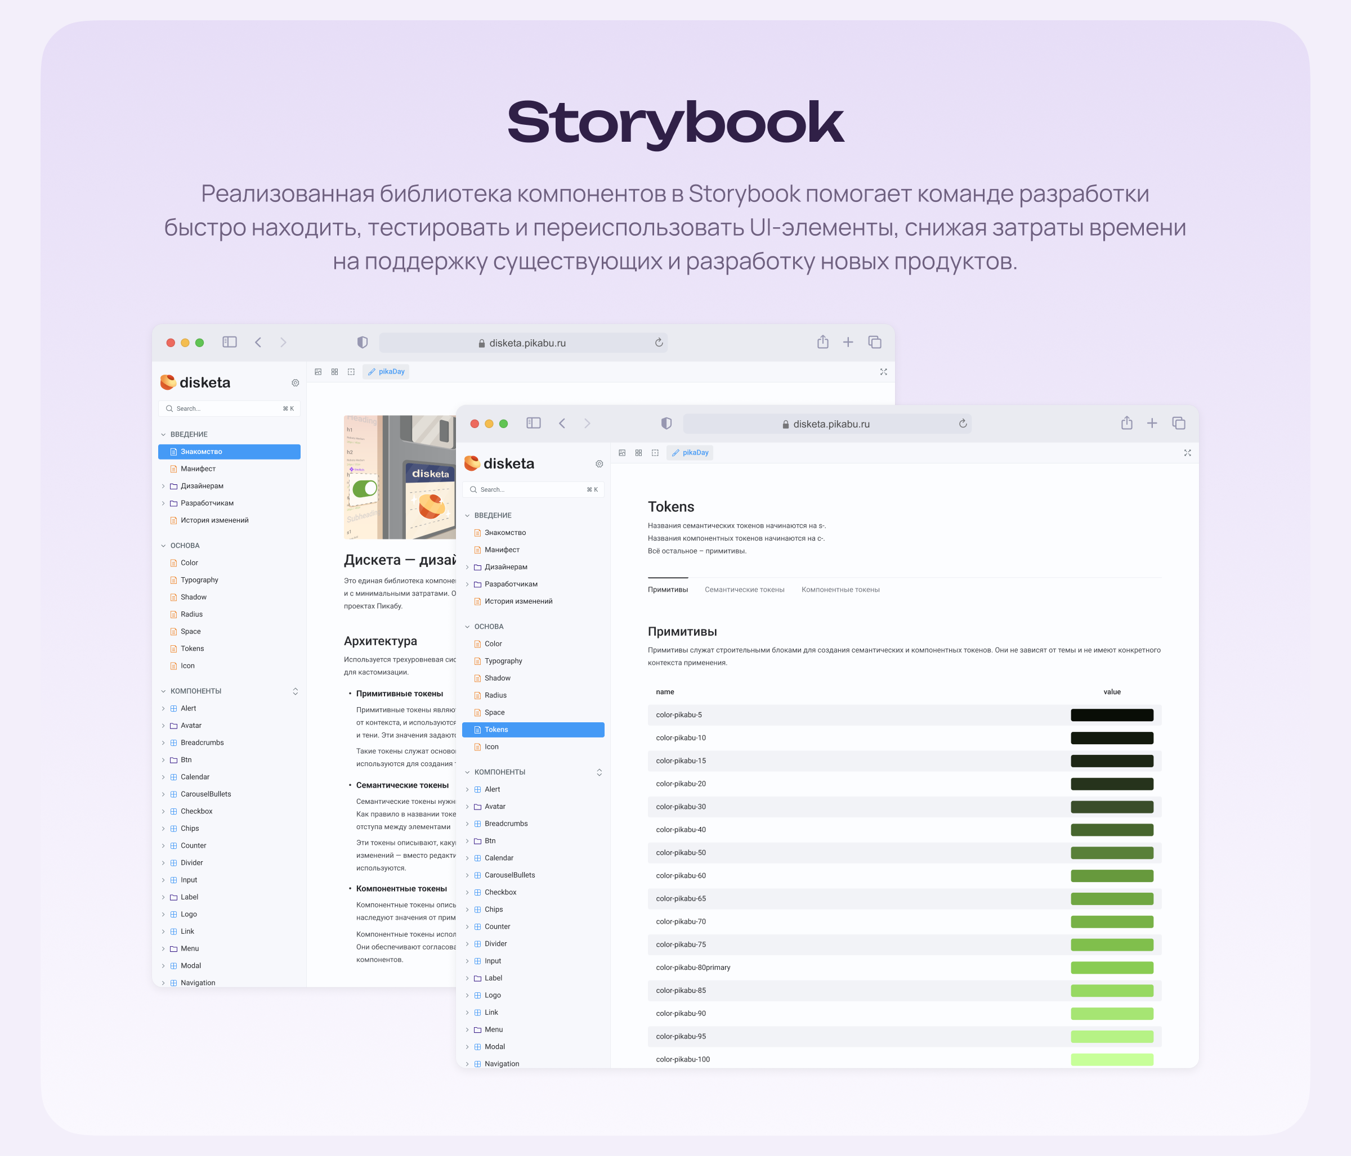Expand all КОМПОНЕНТЫ items in front sidebar
Viewport: 1351px width, 1156px height.
[599, 773]
